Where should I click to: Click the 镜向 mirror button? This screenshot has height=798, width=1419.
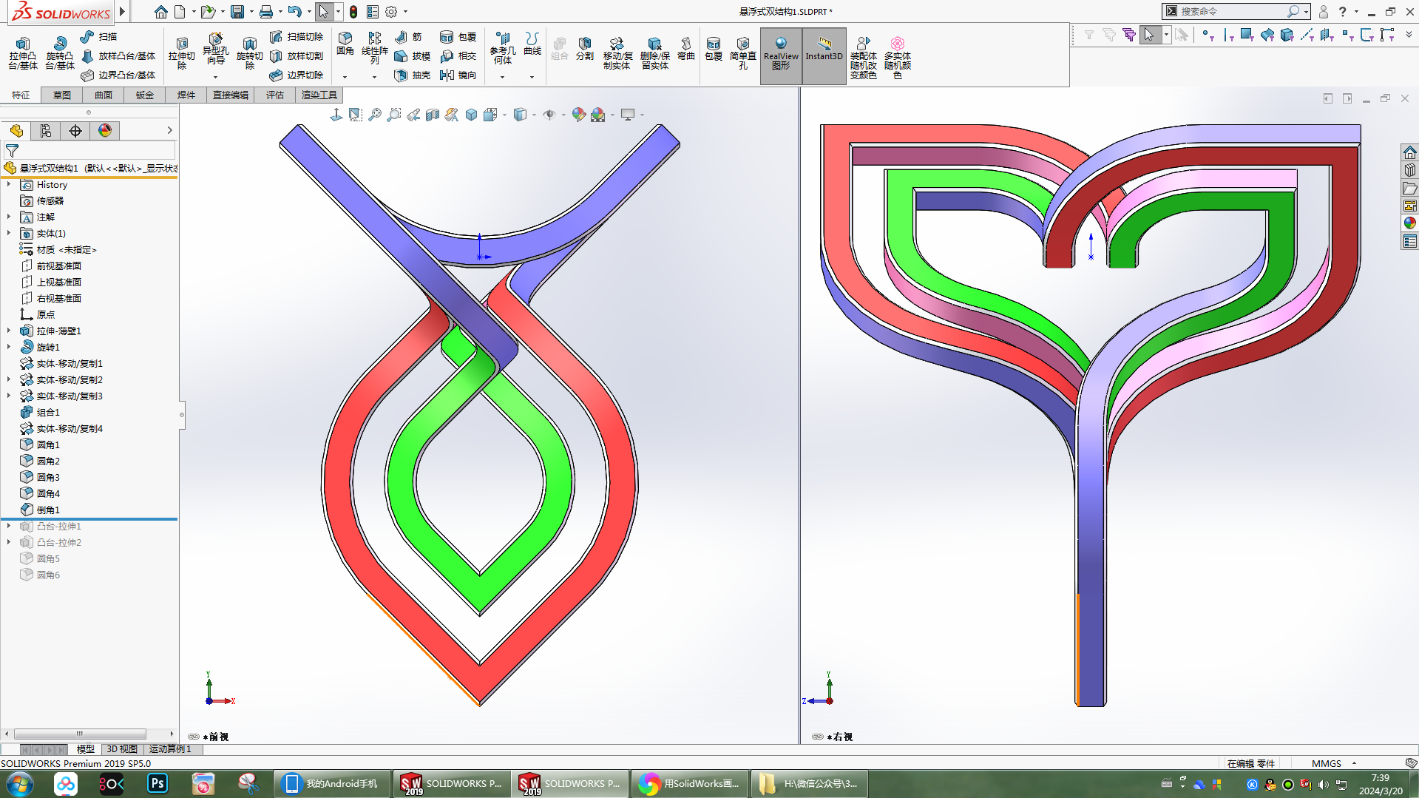click(x=458, y=75)
